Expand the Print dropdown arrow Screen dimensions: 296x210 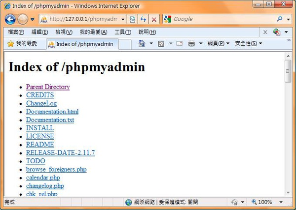(x=201, y=43)
